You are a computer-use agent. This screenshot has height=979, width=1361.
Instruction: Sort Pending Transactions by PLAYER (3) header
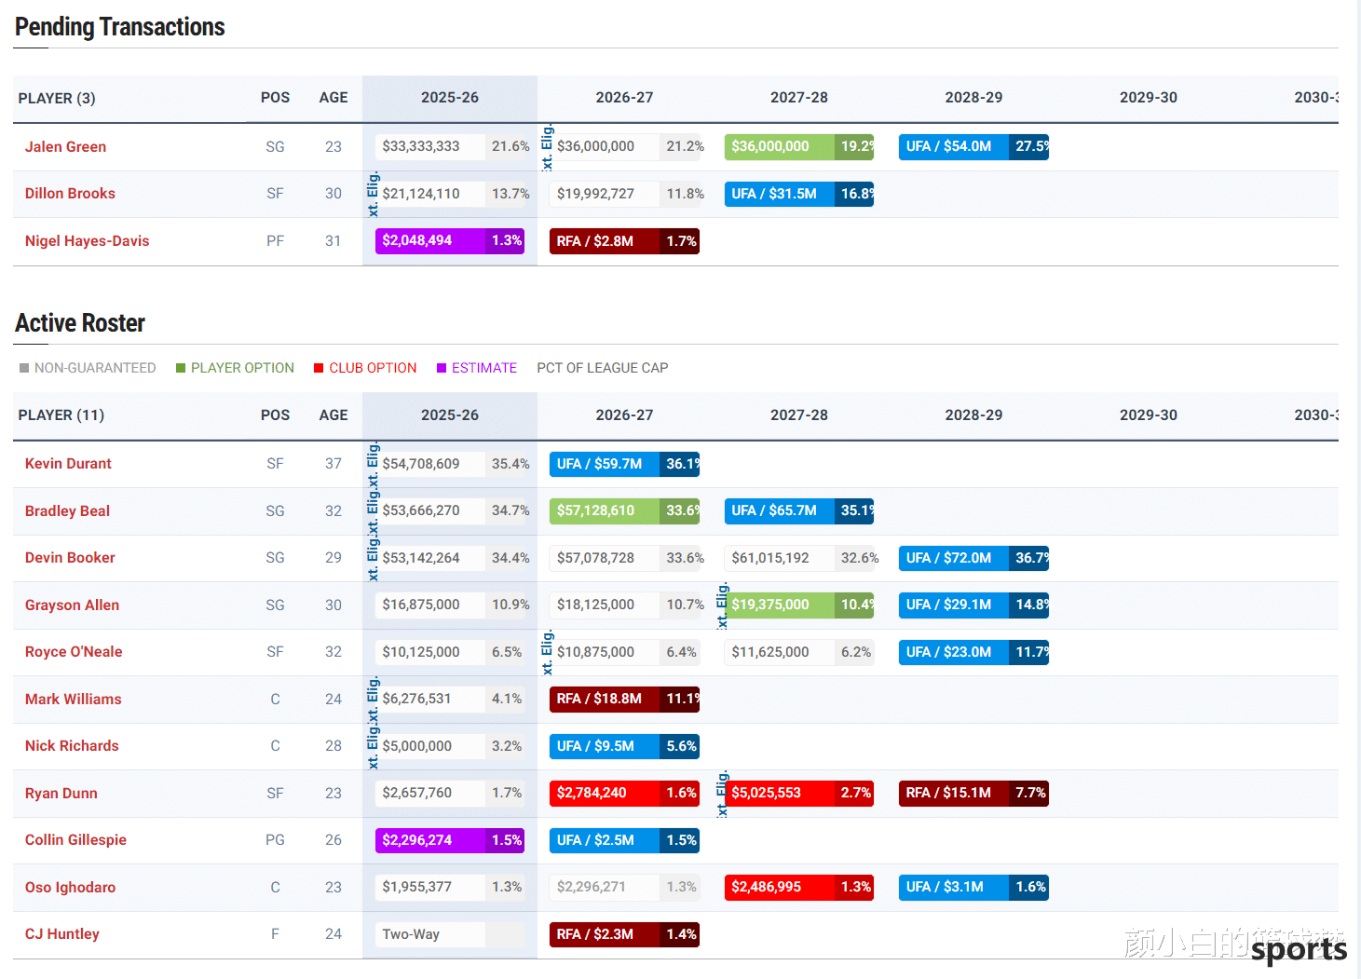pyautogui.click(x=57, y=99)
